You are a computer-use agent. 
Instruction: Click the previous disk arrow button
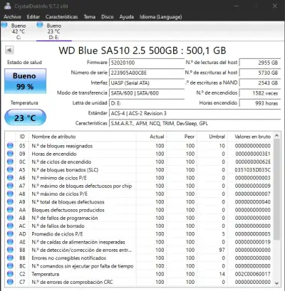pos(9,50)
